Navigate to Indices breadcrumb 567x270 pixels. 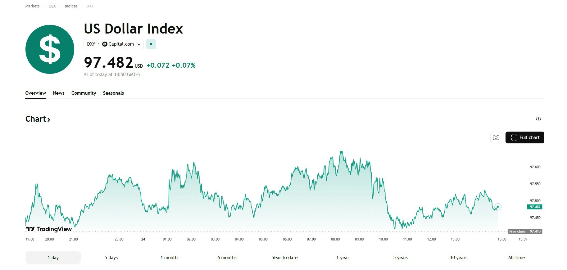71,6
